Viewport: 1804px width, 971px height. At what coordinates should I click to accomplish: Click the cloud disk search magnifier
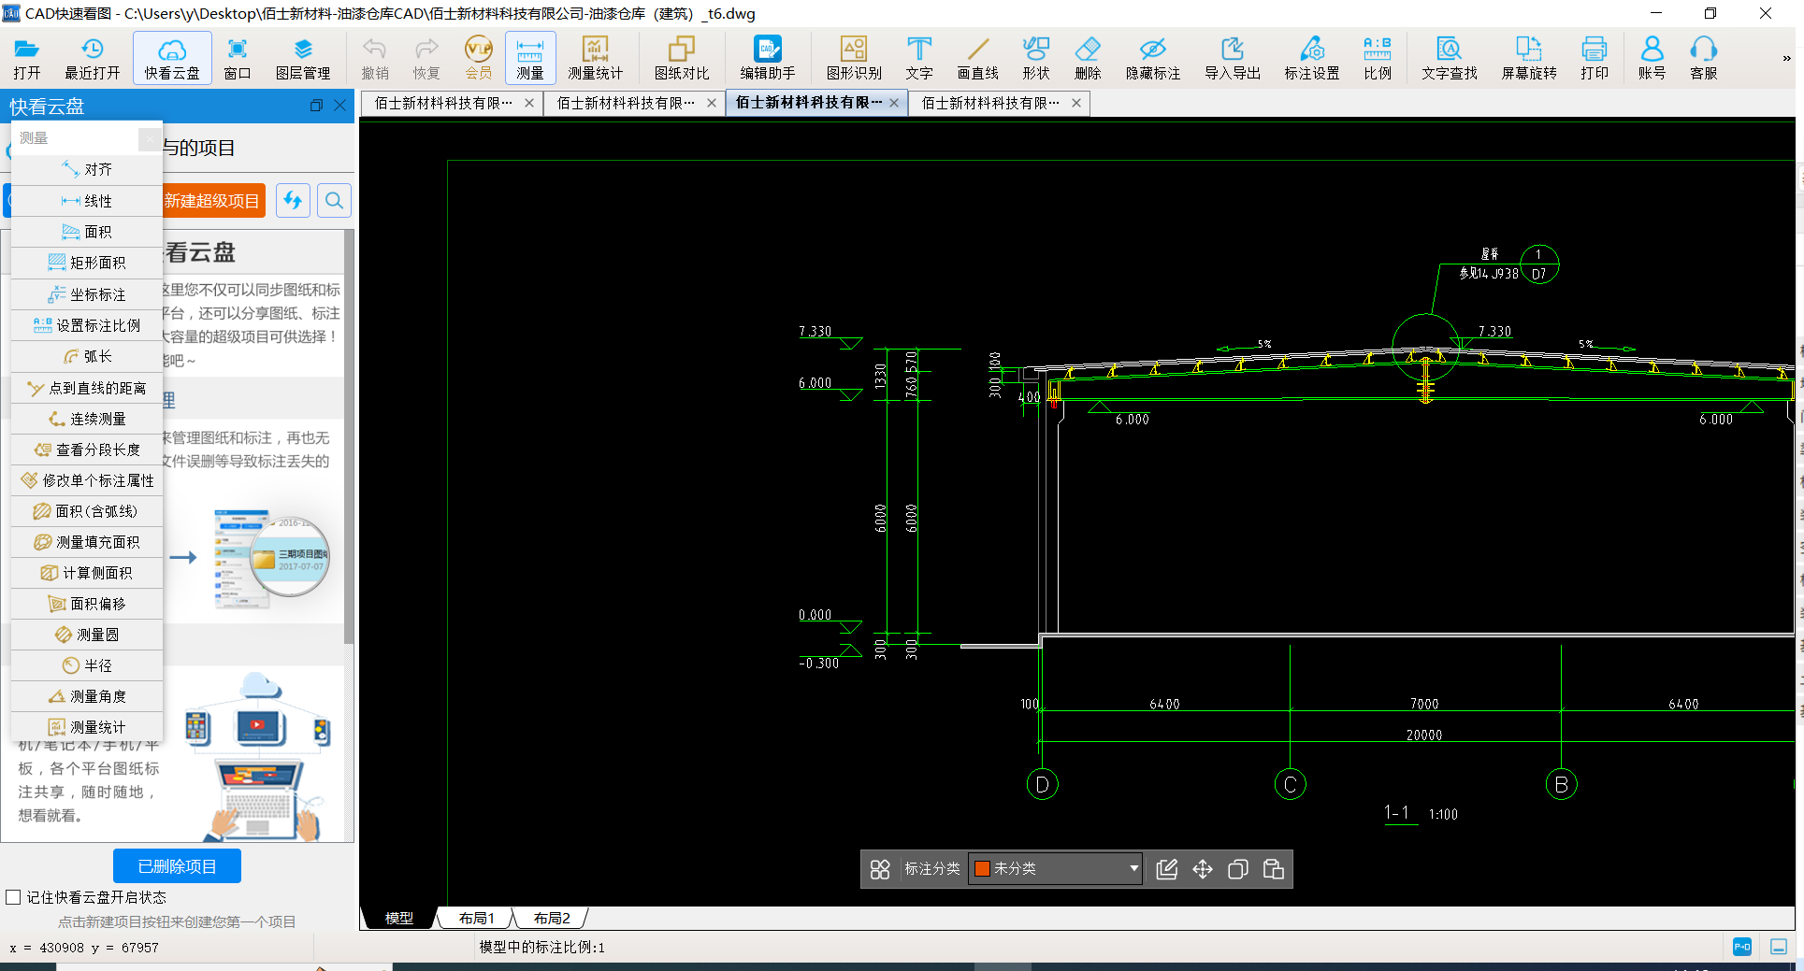[x=334, y=201]
